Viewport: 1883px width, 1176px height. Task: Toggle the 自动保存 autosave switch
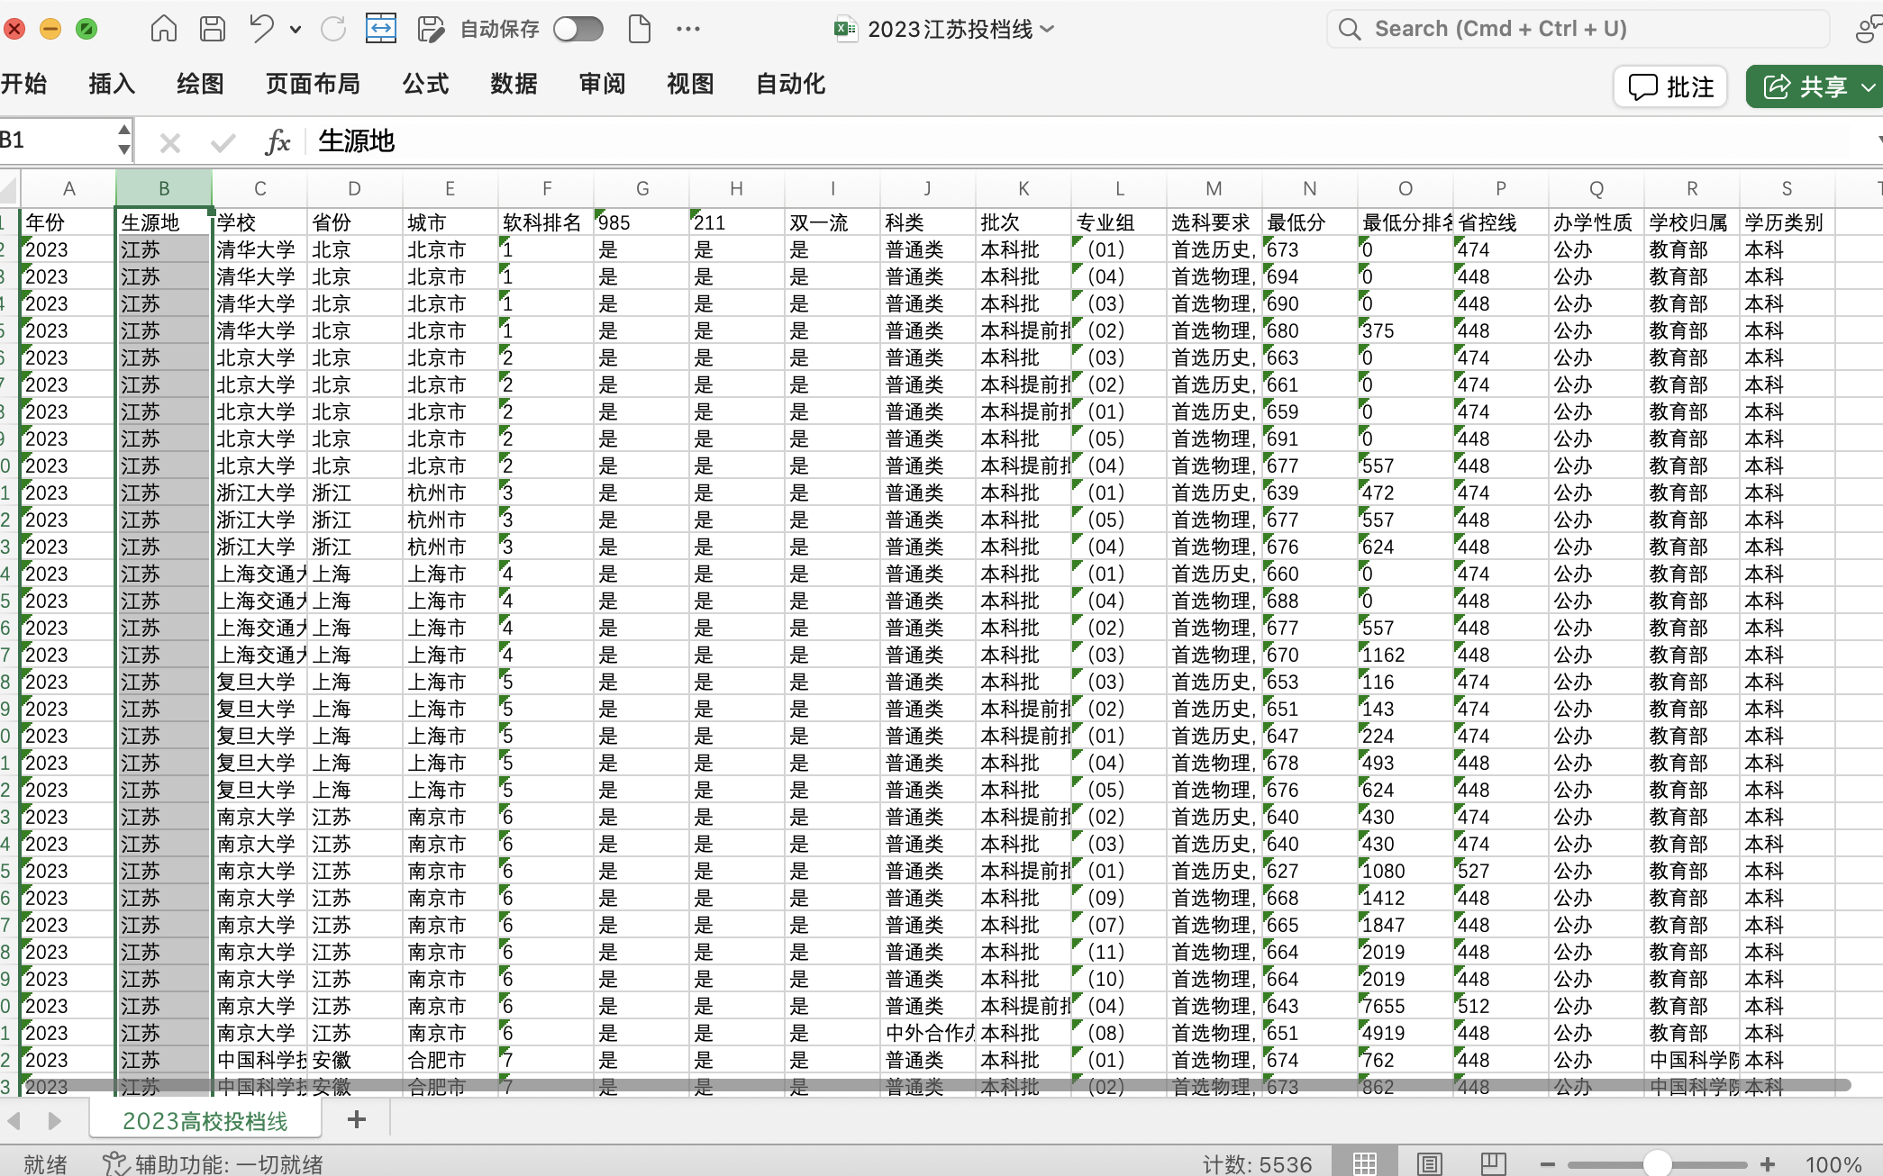coord(578,29)
